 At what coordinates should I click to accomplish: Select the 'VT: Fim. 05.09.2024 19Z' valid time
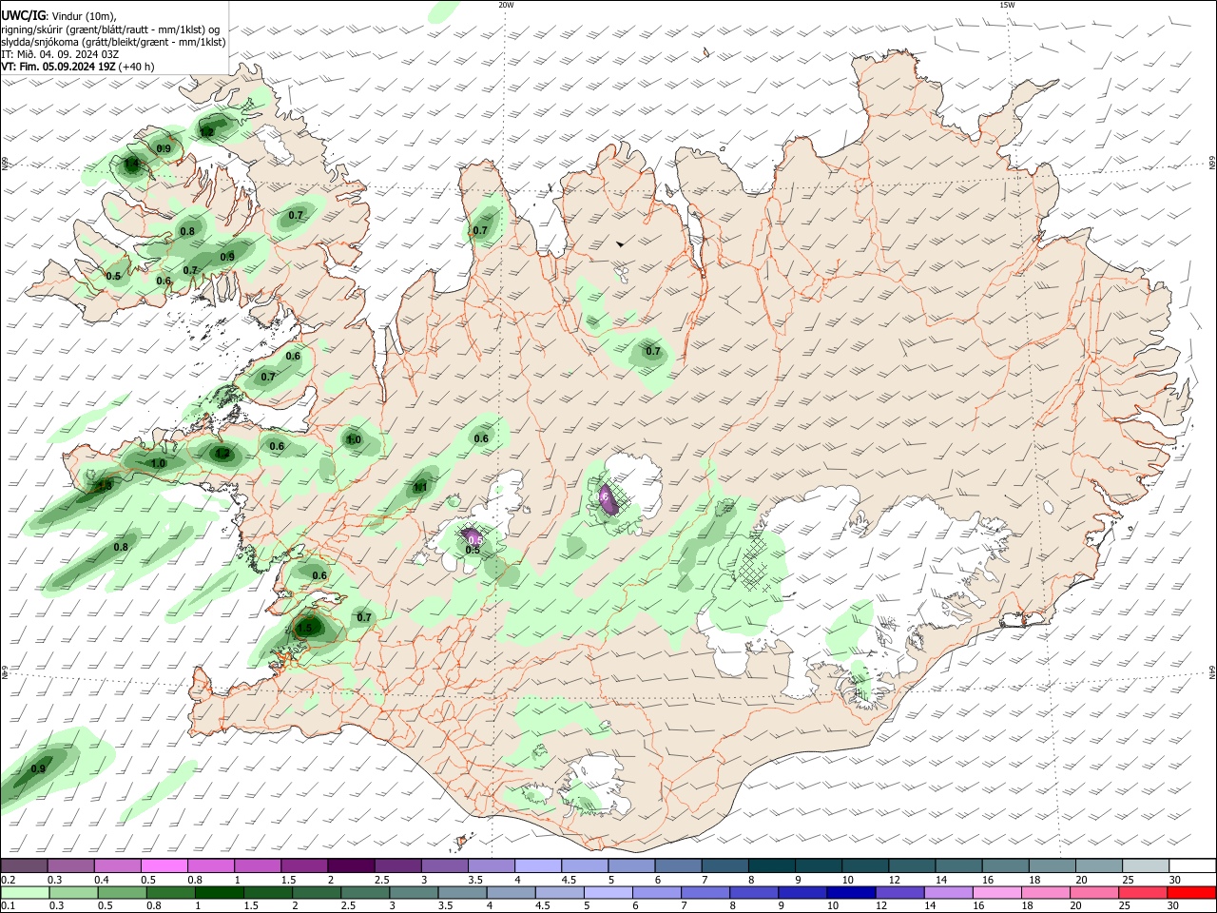tap(58, 67)
